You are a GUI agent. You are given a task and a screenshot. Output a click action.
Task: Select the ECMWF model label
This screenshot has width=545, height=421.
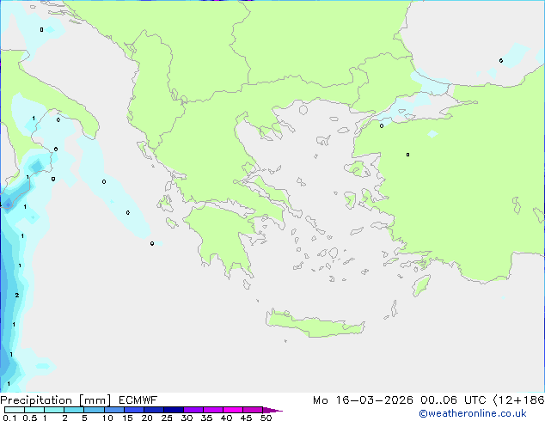pyautogui.click(x=138, y=400)
